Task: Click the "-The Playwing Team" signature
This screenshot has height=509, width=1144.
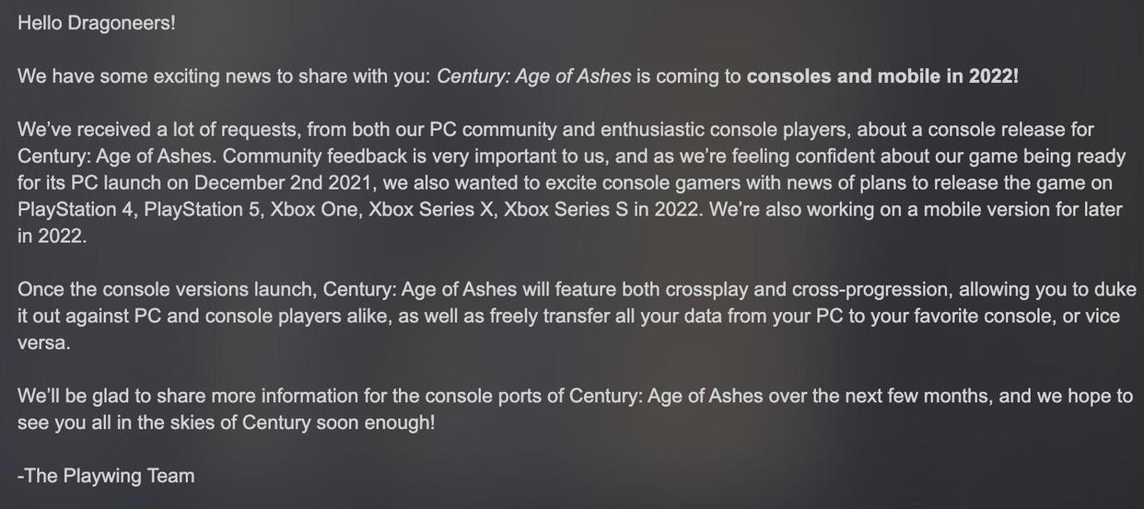Action: [106, 476]
